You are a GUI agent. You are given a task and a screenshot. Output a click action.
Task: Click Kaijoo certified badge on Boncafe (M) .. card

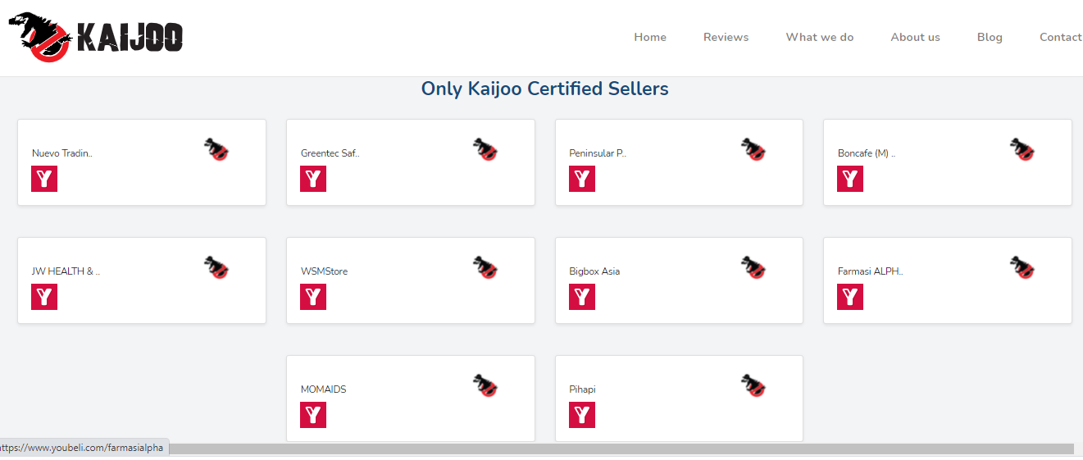(x=1022, y=149)
